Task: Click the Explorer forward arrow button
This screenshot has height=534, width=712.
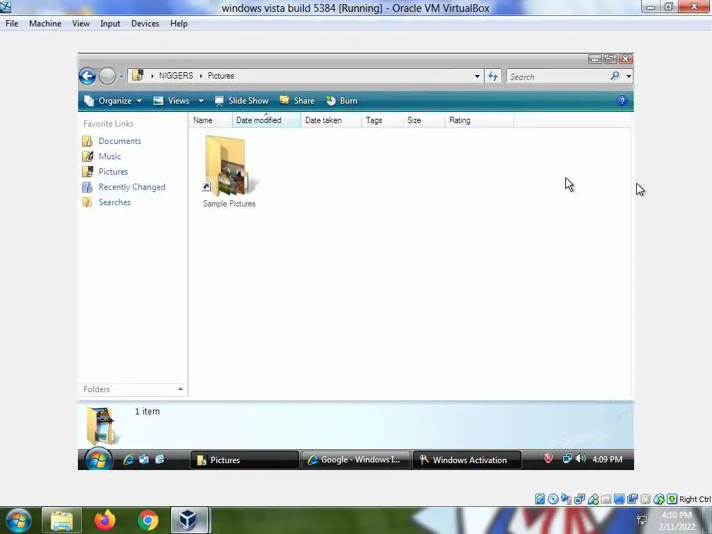Action: pos(108,76)
